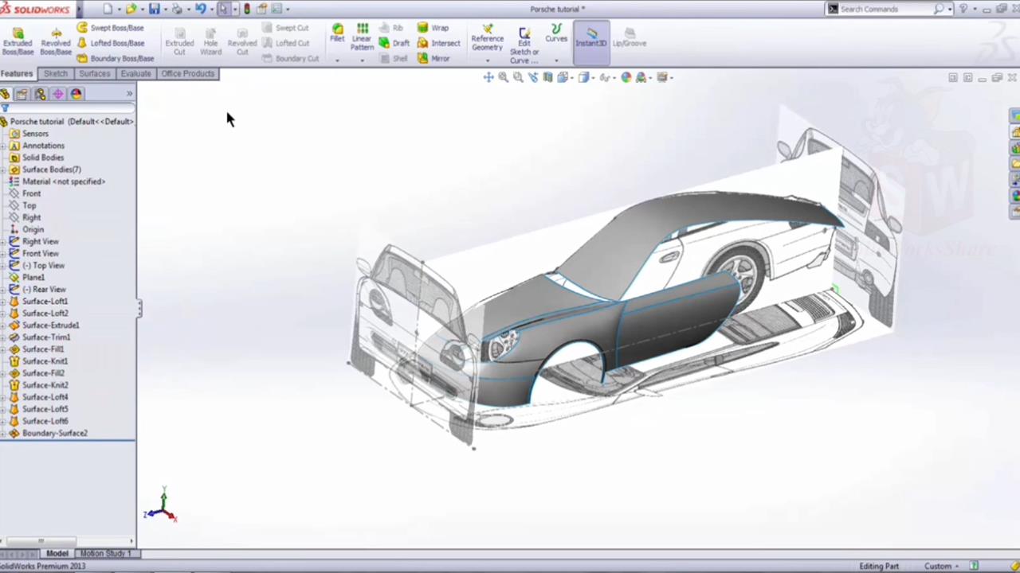
Task: Click the Save icon
Action: point(154,9)
